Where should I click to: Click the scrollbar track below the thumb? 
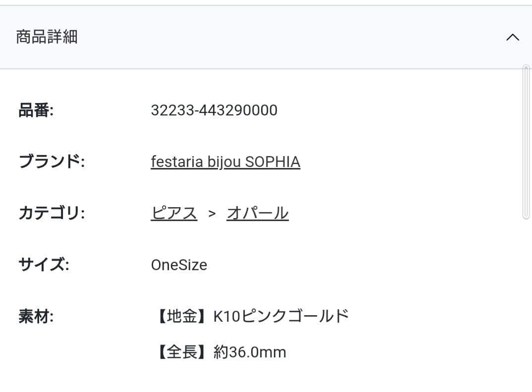(x=526, y=305)
